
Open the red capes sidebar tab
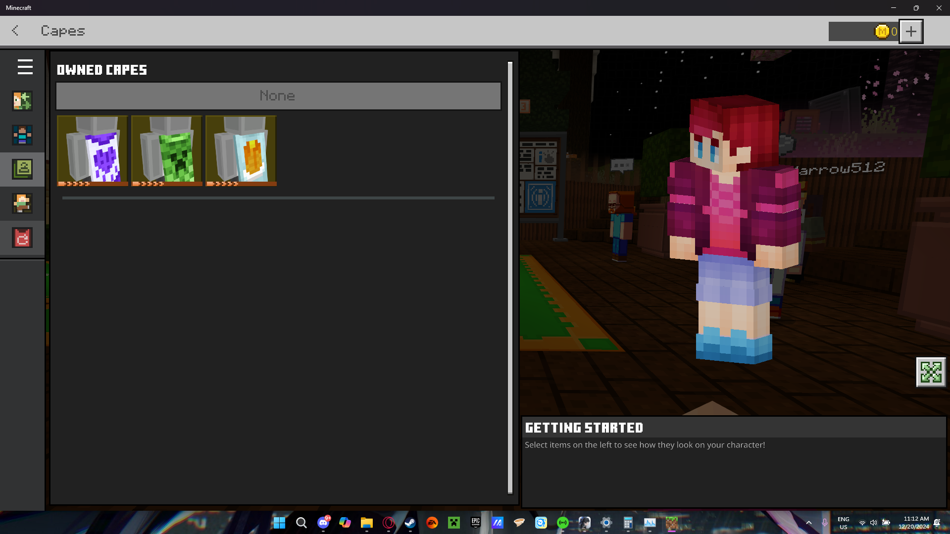click(22, 238)
